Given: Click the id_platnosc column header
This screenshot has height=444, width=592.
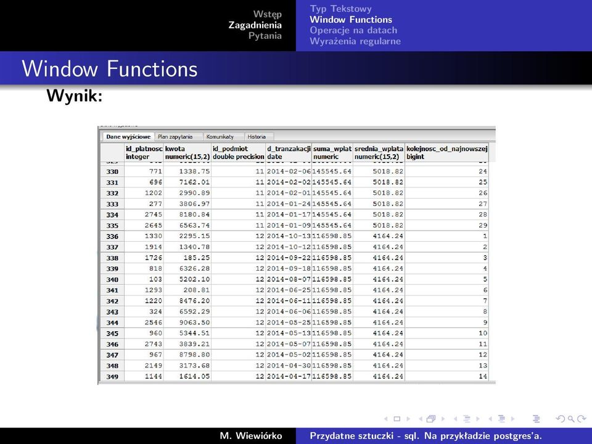Looking at the screenshot, I should 144,152.
